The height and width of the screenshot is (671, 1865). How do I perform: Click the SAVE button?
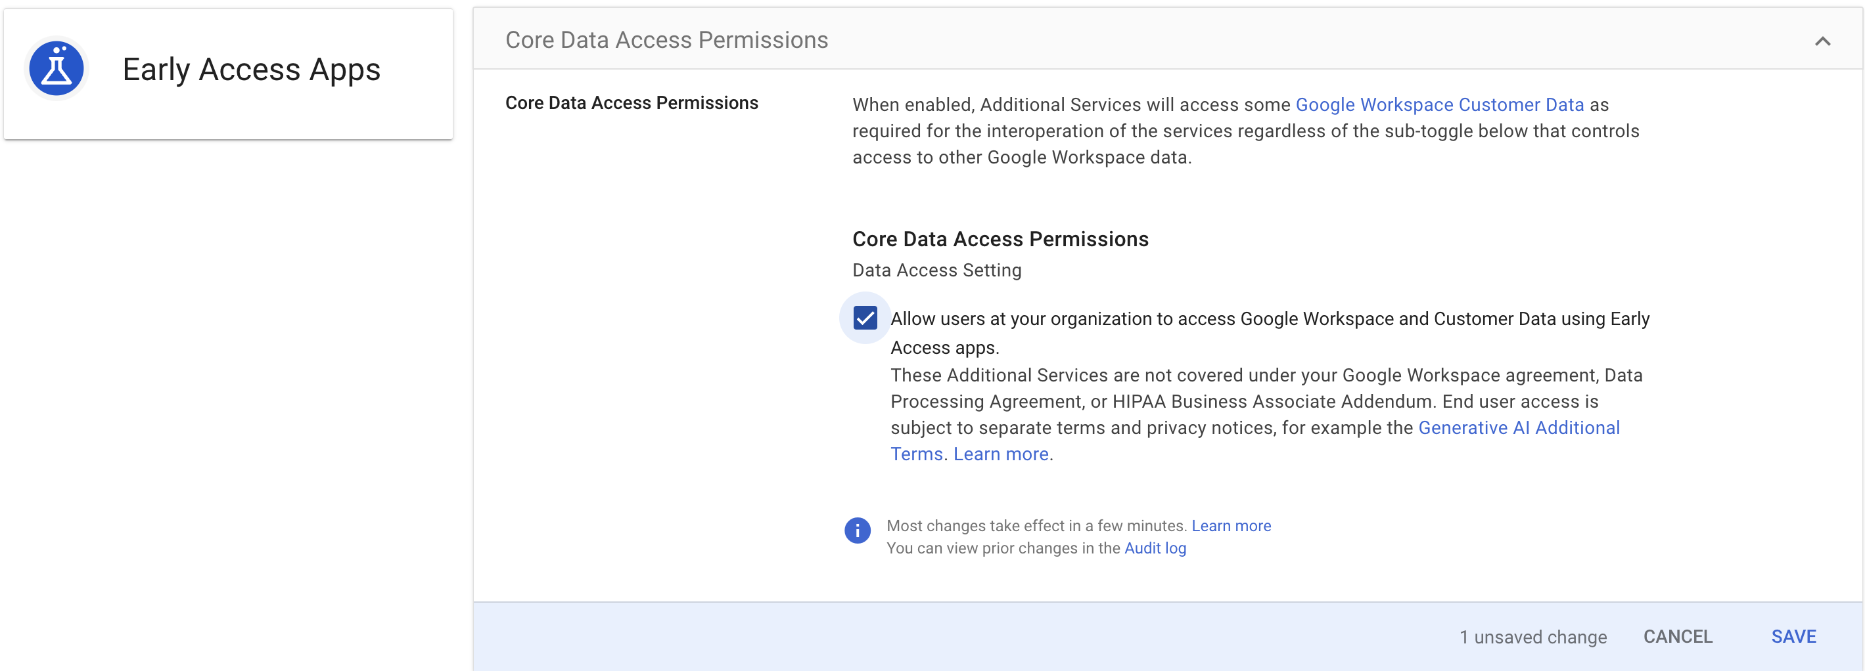click(1793, 636)
